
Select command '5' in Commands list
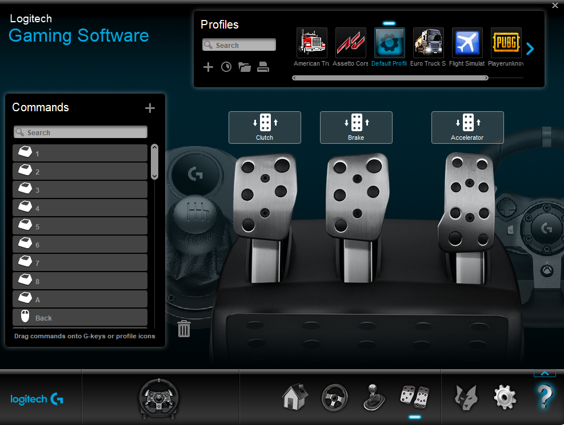tap(80, 226)
